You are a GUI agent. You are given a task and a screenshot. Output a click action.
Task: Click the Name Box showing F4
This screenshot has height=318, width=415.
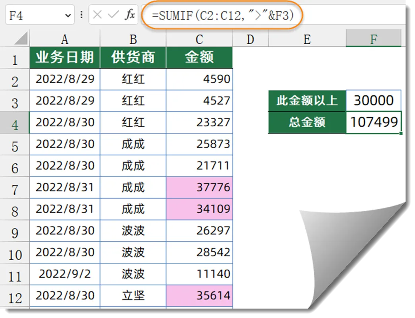click(x=40, y=16)
